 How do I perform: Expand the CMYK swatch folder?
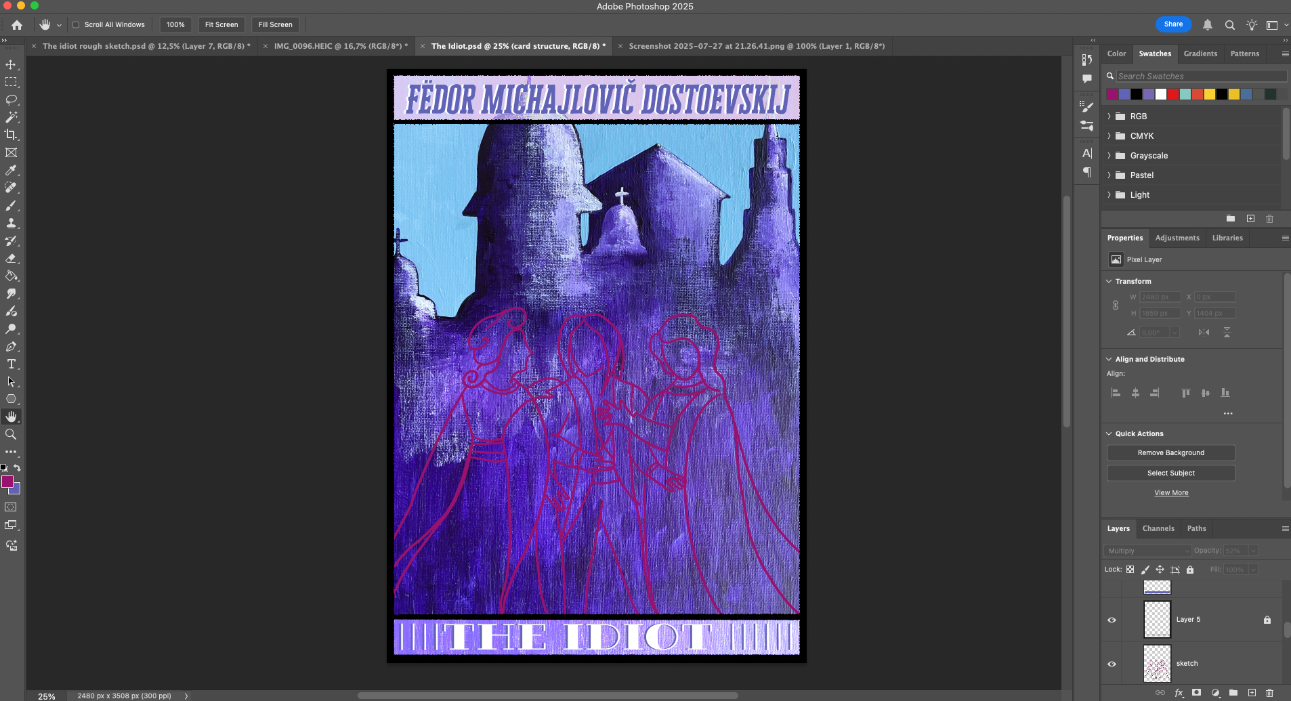[x=1109, y=136]
